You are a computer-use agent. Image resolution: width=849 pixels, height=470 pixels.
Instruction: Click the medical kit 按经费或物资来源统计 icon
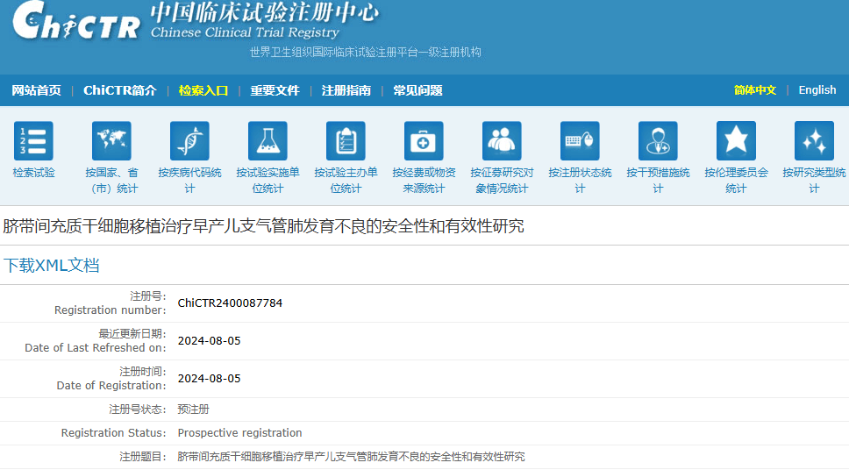point(424,141)
